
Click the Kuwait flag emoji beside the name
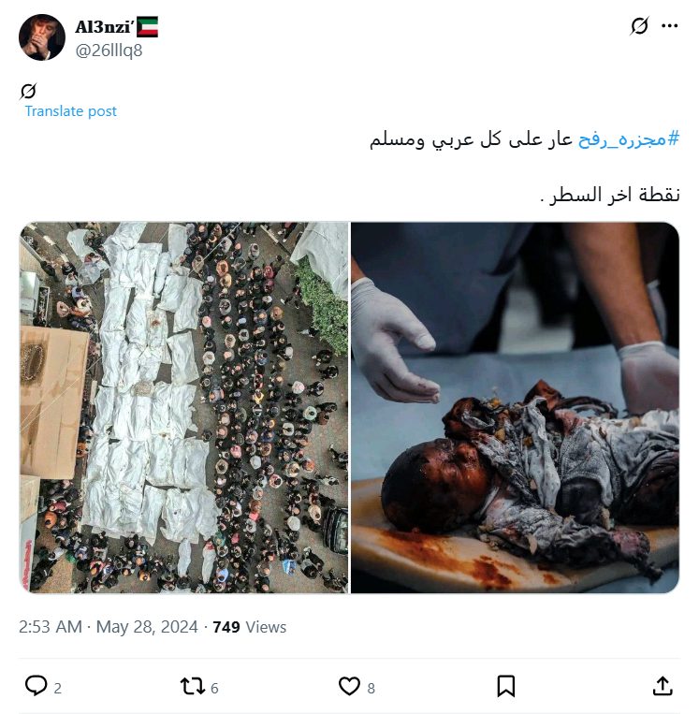(148, 27)
